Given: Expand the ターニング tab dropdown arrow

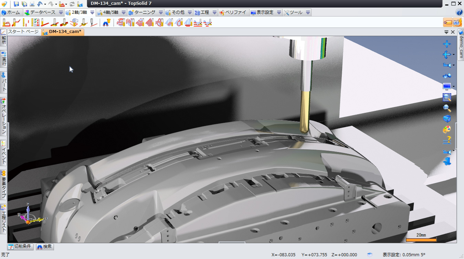Looking at the screenshot, I should [x=160, y=12].
